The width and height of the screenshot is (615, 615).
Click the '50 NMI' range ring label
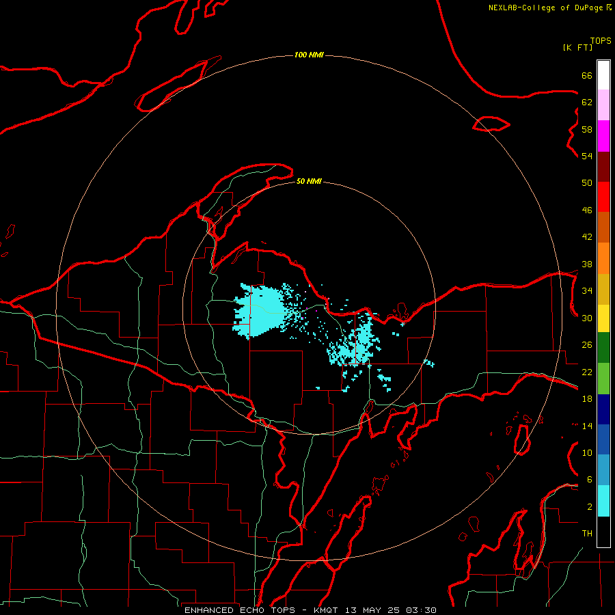309,181
